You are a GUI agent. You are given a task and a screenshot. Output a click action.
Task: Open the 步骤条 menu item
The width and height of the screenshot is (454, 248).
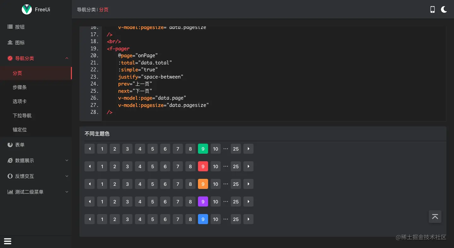click(20, 87)
